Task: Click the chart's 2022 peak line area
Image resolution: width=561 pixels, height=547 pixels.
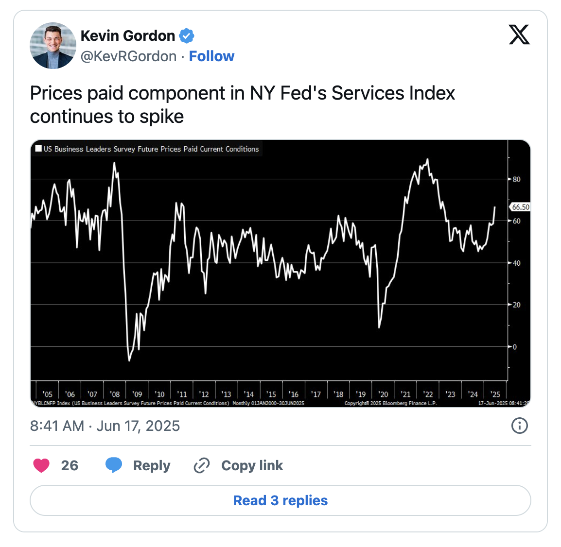Action: click(x=427, y=160)
